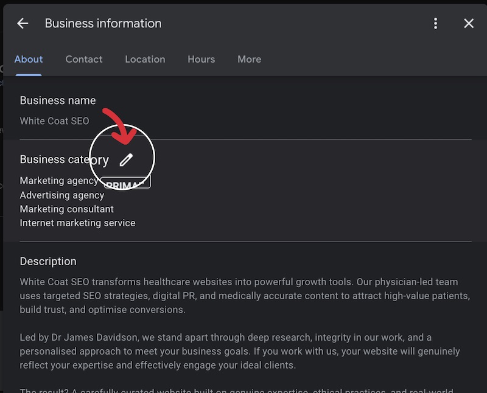
Task: Go to the Hours tab
Action: pyautogui.click(x=201, y=59)
